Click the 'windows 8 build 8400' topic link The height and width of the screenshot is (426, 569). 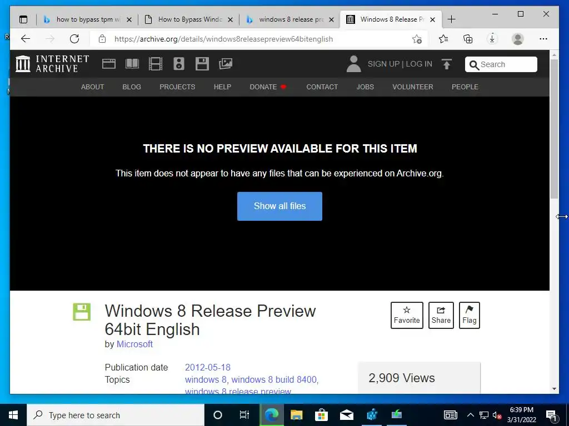coord(274,379)
